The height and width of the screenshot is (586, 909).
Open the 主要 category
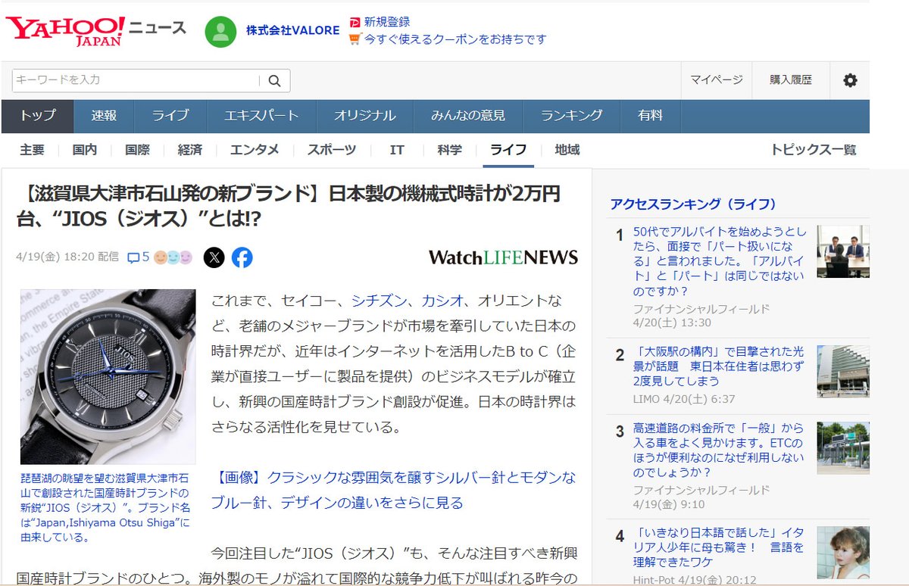click(x=33, y=150)
